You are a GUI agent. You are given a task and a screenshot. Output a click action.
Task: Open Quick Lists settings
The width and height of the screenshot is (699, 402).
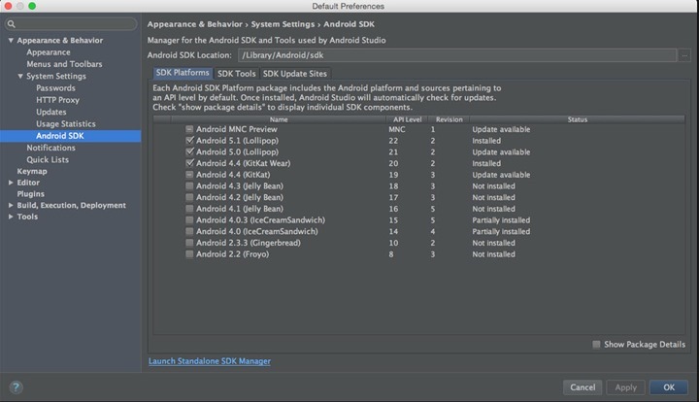(48, 159)
